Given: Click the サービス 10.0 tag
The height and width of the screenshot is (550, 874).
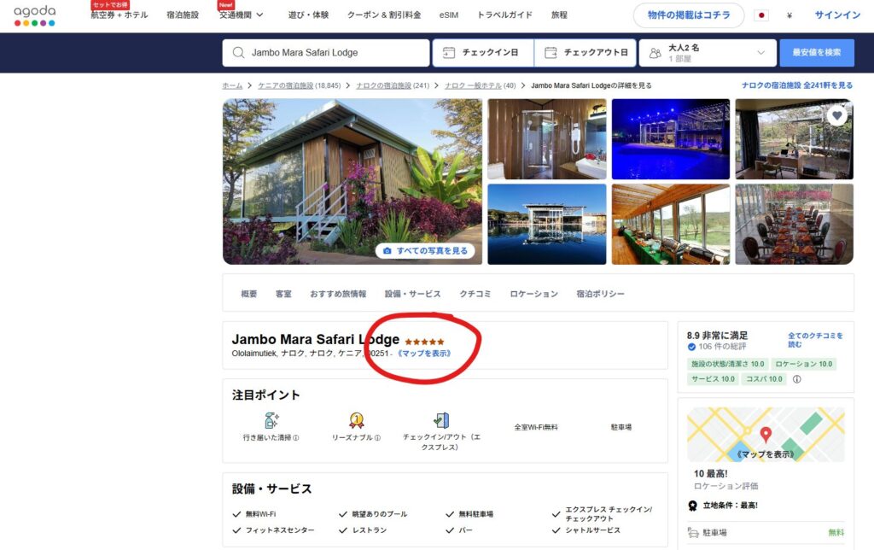Looking at the screenshot, I should tap(713, 378).
